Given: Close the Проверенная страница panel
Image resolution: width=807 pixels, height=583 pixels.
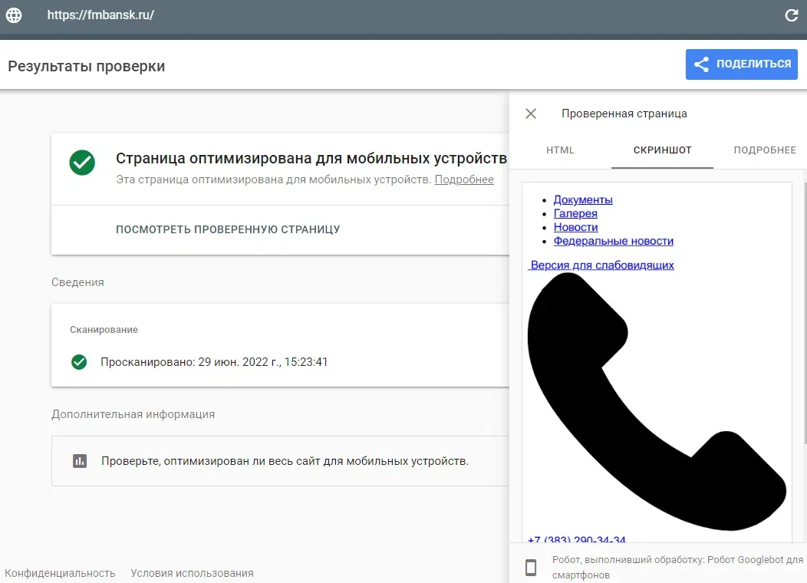Looking at the screenshot, I should click(531, 114).
